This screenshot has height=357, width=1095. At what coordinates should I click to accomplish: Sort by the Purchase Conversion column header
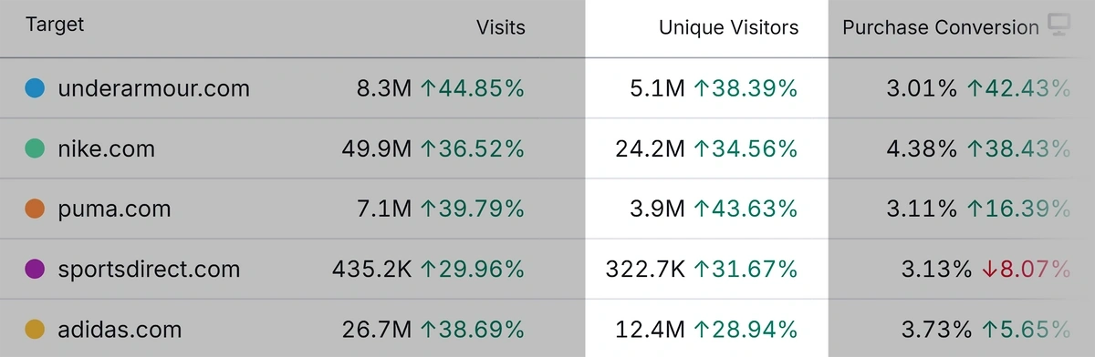click(x=941, y=27)
